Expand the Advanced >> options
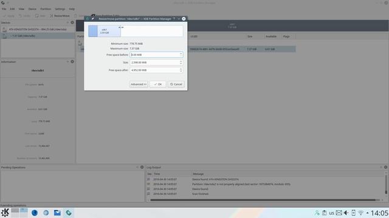This screenshot has height=218, width=389. pos(139,84)
